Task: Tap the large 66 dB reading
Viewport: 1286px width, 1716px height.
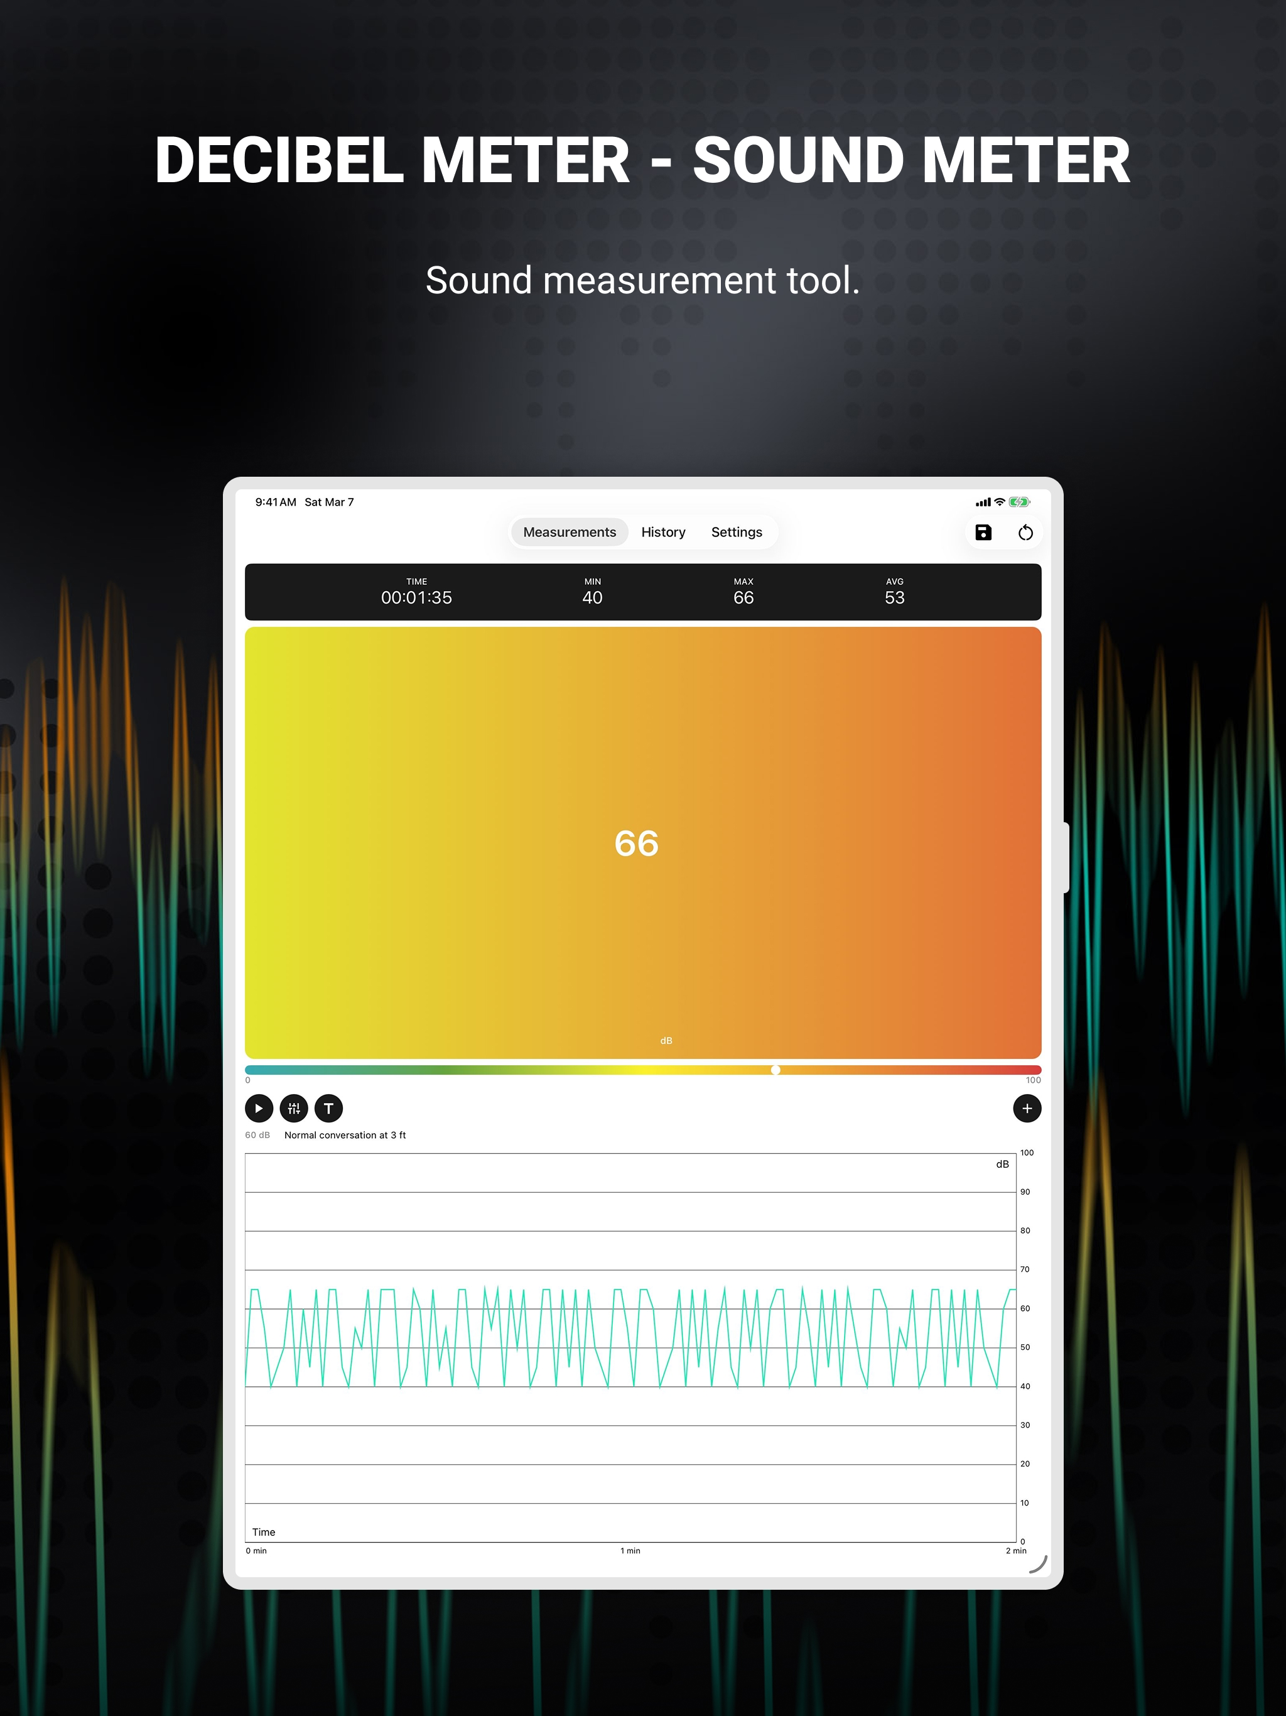Action: point(637,844)
